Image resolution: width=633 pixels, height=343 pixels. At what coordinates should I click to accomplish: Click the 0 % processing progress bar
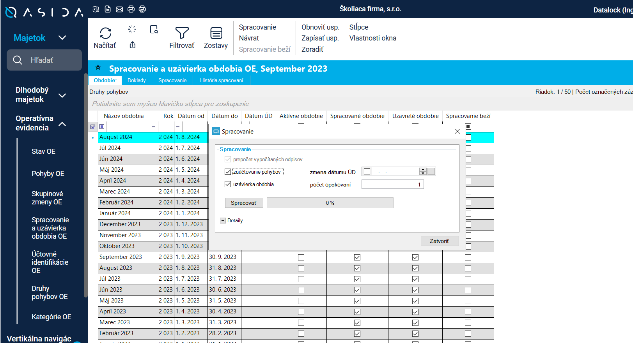(330, 203)
